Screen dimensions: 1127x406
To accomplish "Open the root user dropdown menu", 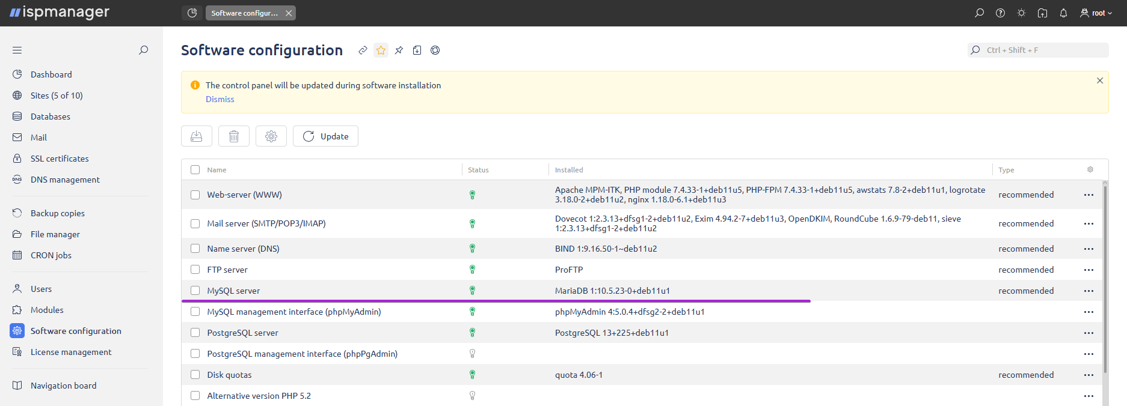I will click(x=1096, y=13).
